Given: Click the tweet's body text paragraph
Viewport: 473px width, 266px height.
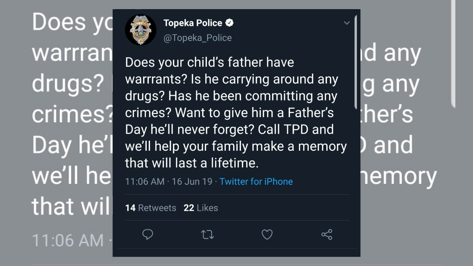Looking at the screenshot, I should (236, 112).
